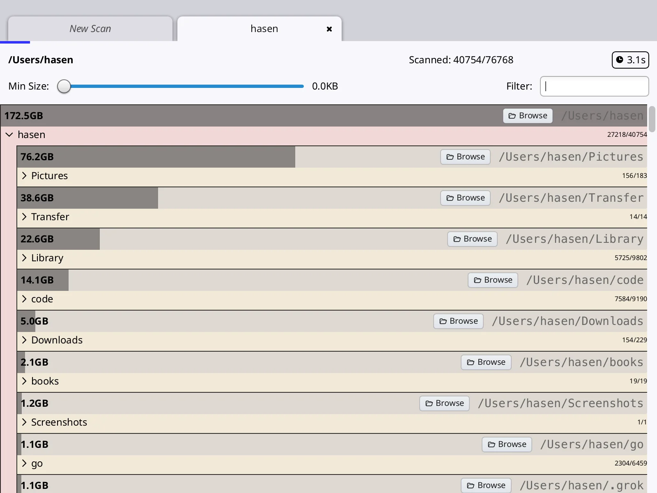Click the 3.1s scan timer clock button
Screen dimensions: 657x493
[x=630, y=60]
